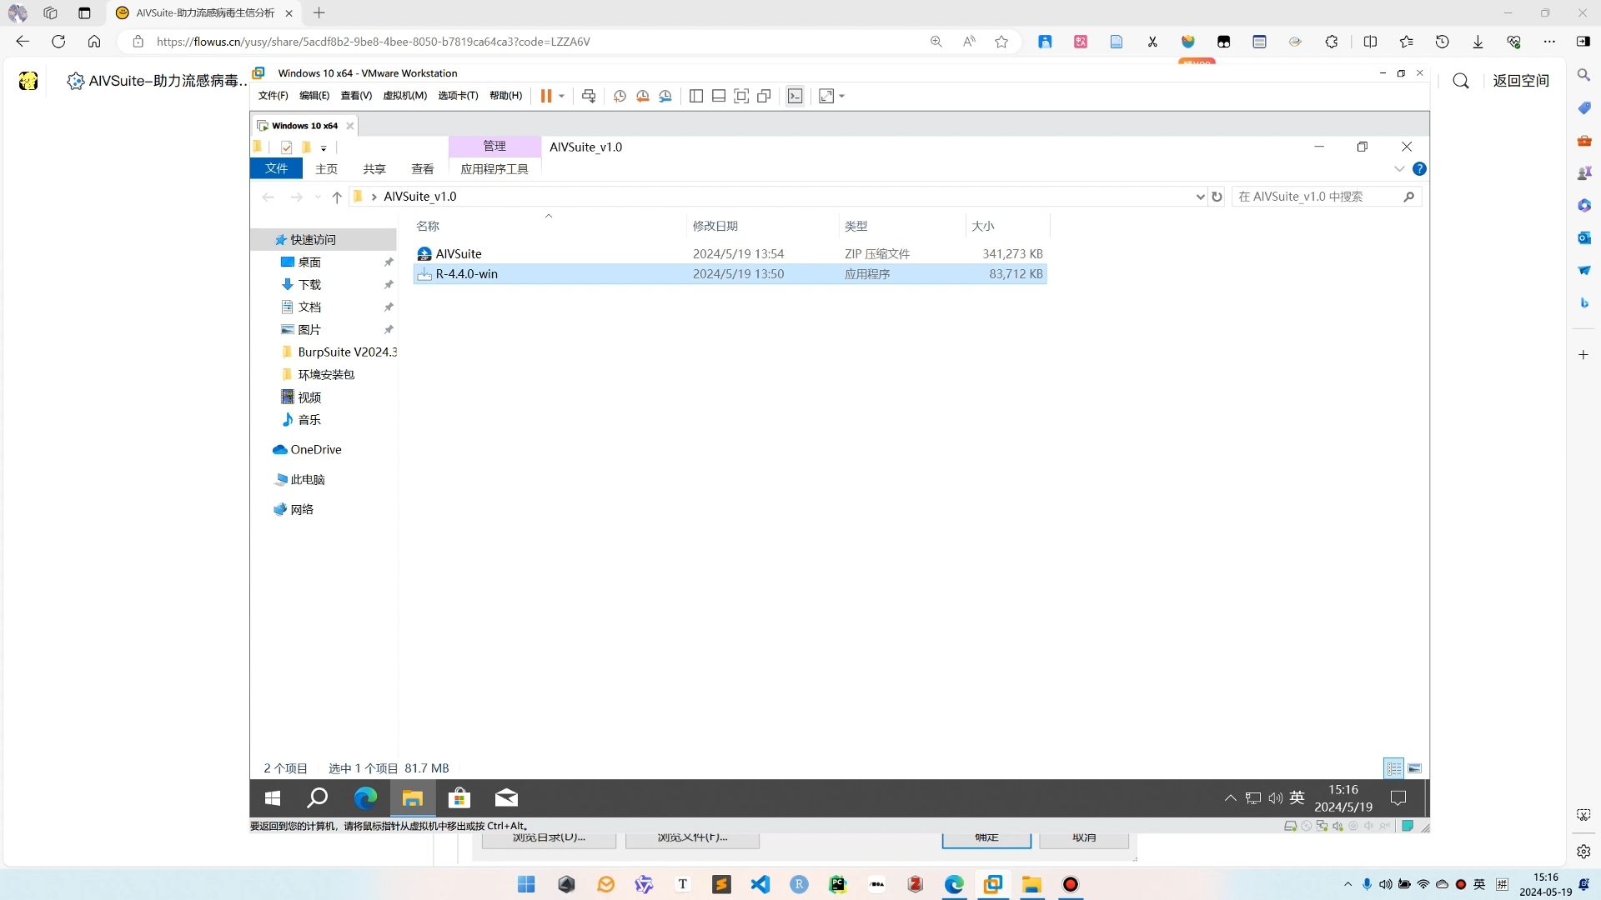Select the AIVSuite ZIP file row
1601x900 pixels.
[x=730, y=253]
